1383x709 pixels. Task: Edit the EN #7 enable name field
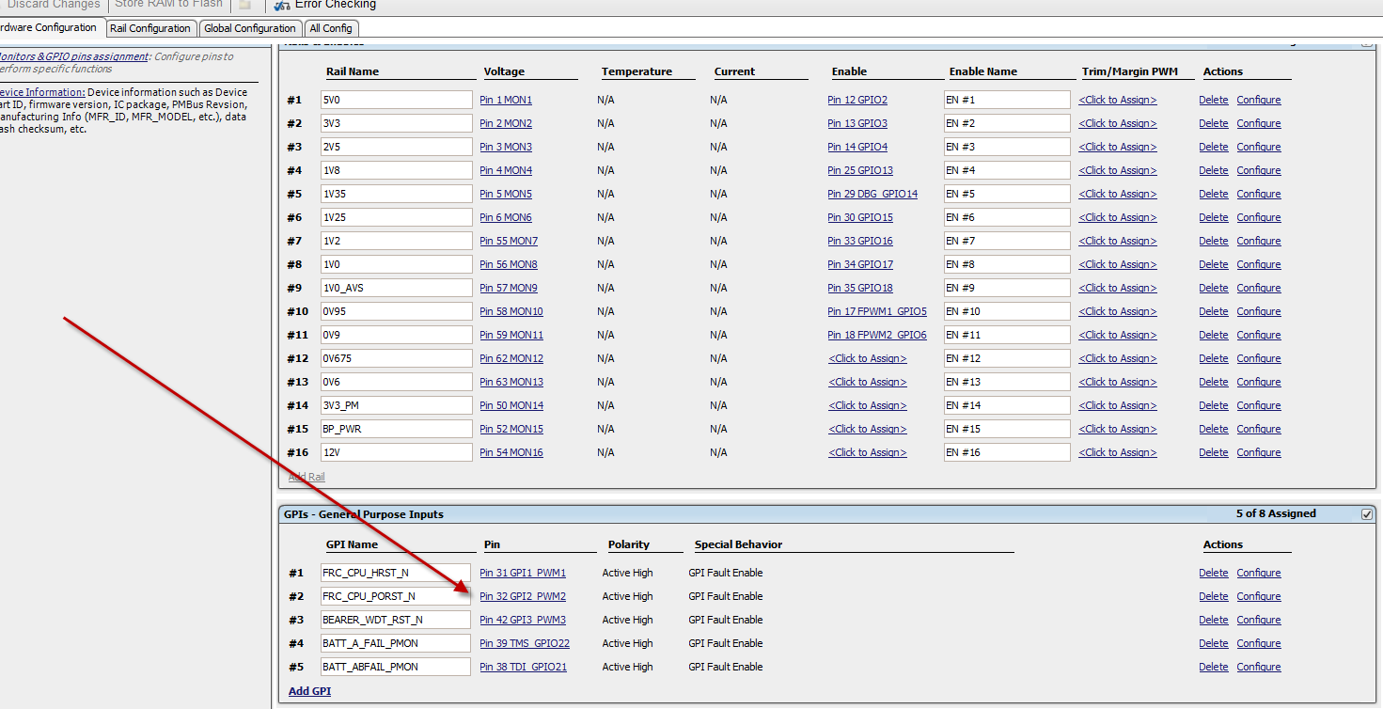tap(1007, 241)
